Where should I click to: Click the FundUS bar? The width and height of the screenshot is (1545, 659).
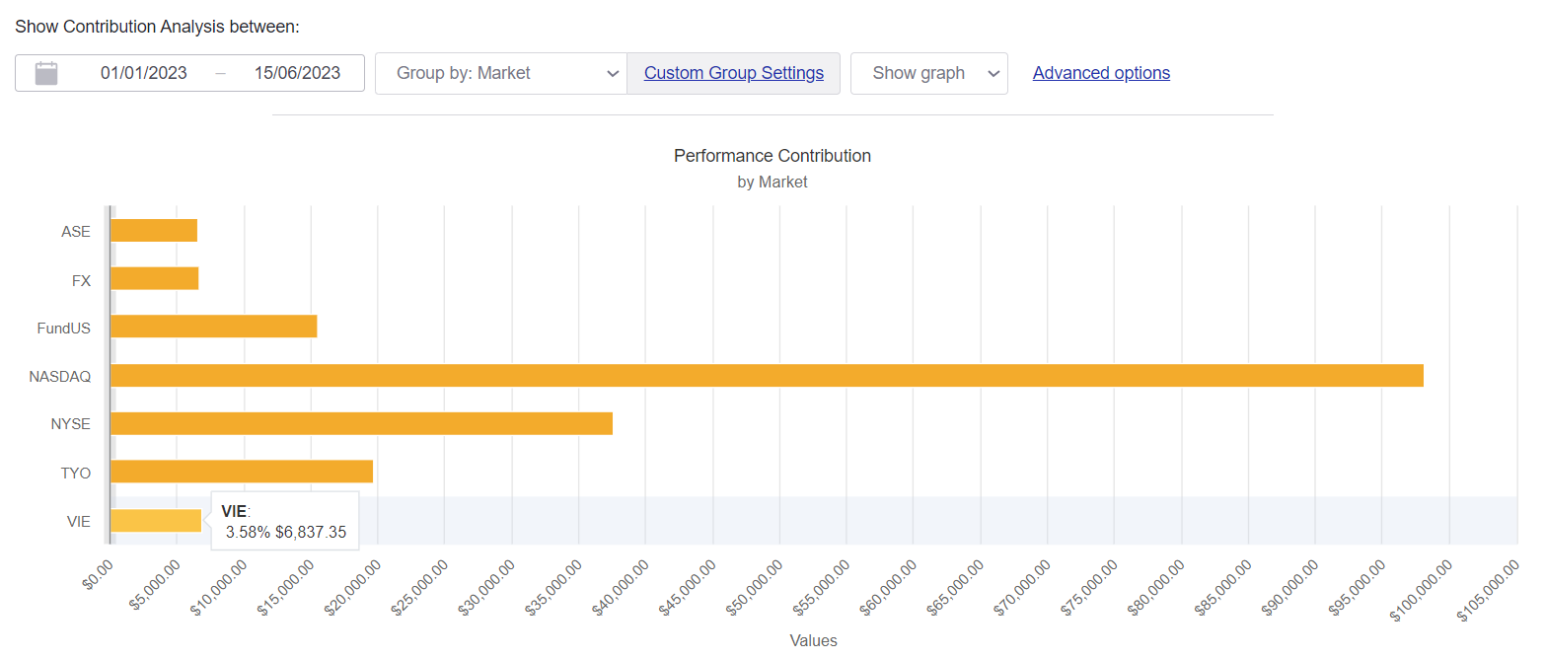[212, 327]
